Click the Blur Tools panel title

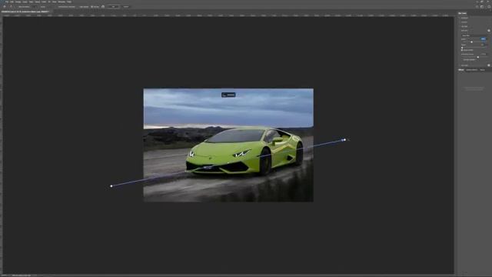pyautogui.click(x=462, y=13)
